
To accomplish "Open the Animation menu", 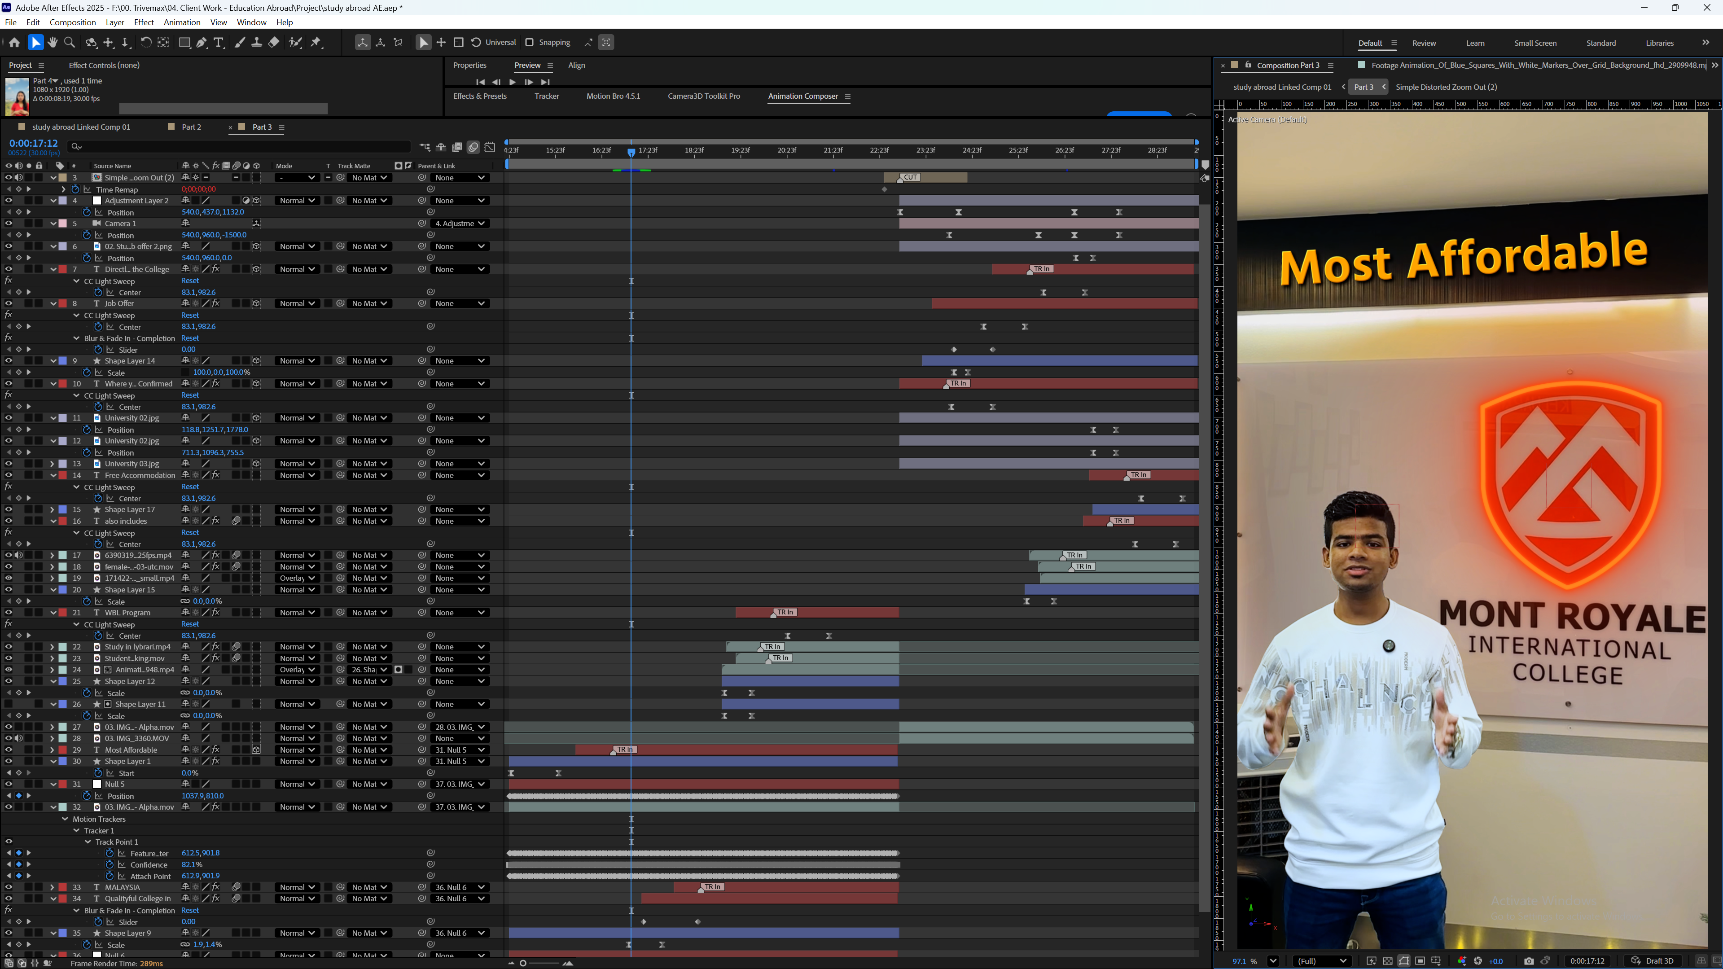I will click(x=182, y=22).
